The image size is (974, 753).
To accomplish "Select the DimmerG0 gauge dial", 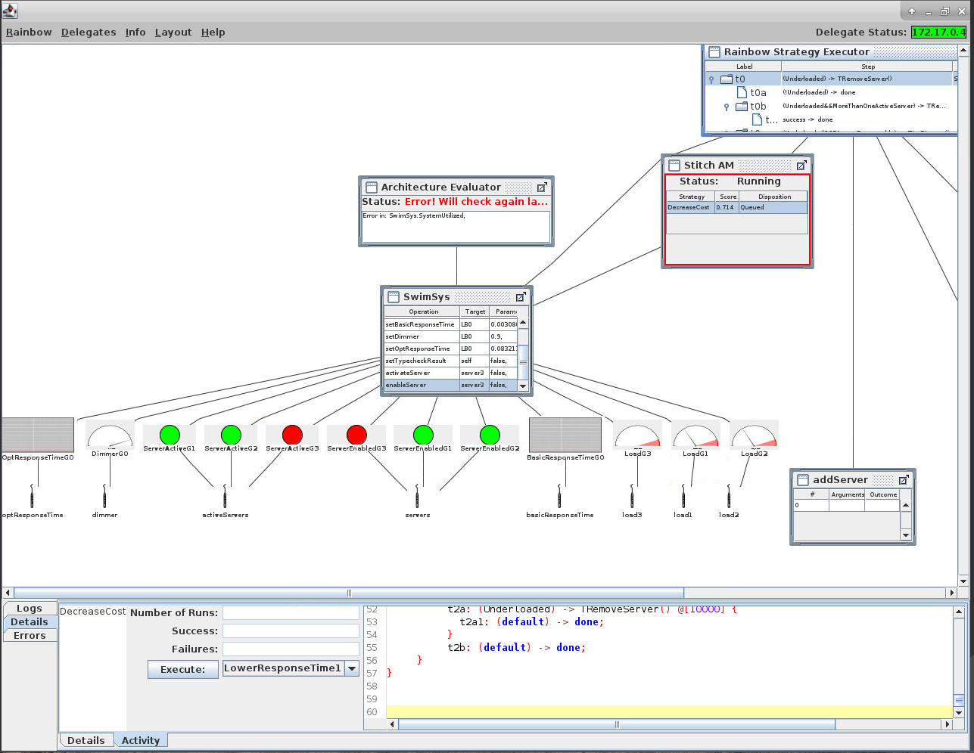I will click(110, 437).
